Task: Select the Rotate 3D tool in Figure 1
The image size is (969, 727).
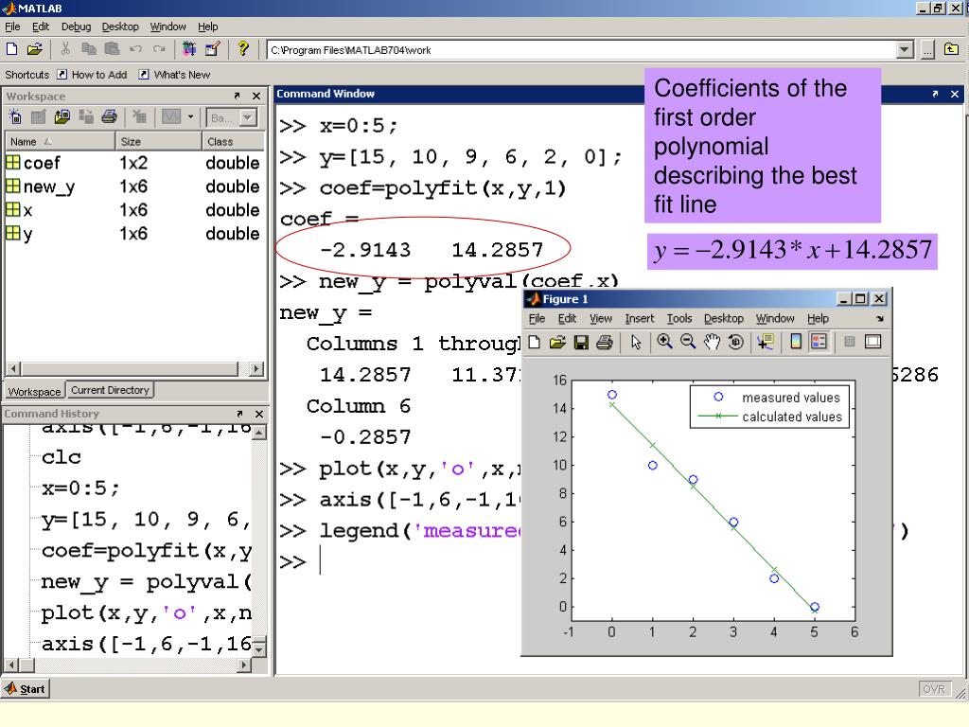Action: pyautogui.click(x=735, y=342)
